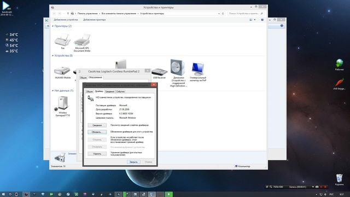Open the view options dropdown arrow
Viewport: 350px width, 197px height.
pyautogui.click(x=255, y=20)
